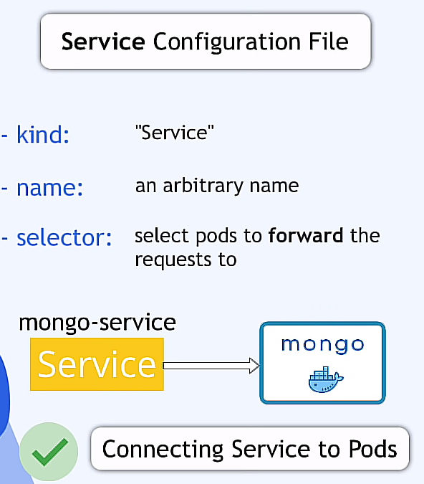Click the blue mongo text logo
Image resolution: width=424 pixels, height=484 pixels.
[x=322, y=345]
